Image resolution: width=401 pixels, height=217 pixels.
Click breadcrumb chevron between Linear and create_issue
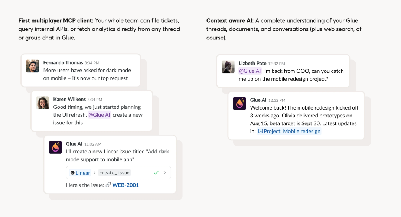click(x=94, y=173)
